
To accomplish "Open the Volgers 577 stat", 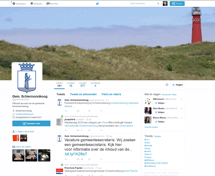I will pyautogui.click(x=82, y=85).
